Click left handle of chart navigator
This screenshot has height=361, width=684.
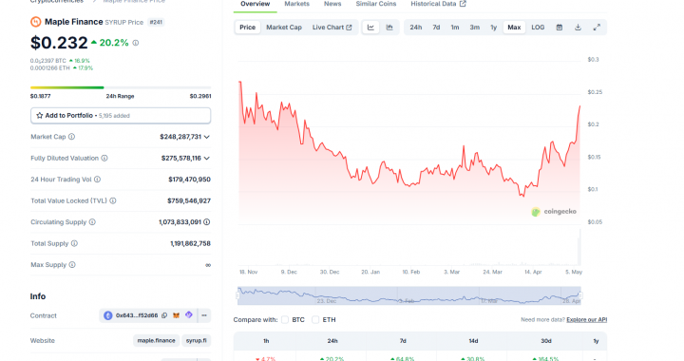click(x=238, y=295)
